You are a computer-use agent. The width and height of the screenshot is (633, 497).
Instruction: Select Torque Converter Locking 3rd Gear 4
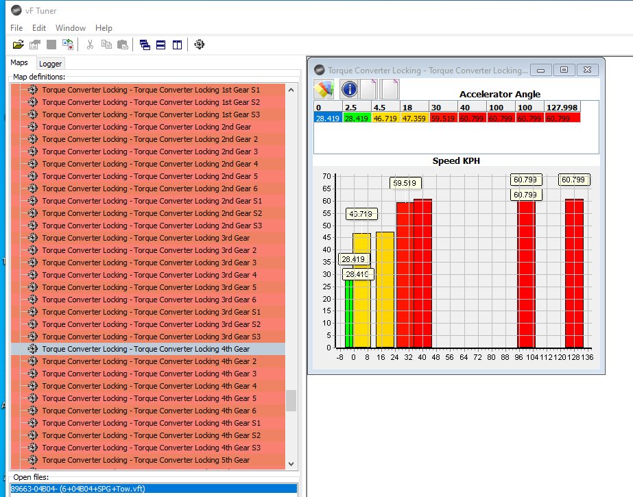point(150,275)
